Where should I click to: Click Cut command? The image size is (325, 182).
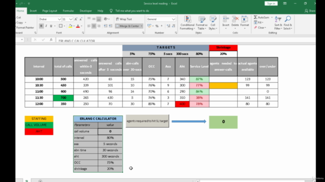click(19, 18)
